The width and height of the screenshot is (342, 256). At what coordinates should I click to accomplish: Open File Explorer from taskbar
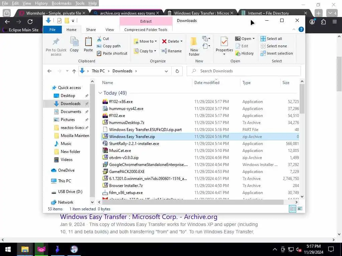click(x=25, y=249)
